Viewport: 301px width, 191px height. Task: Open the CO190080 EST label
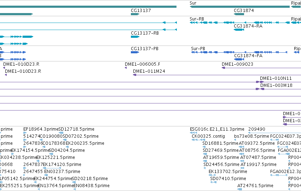point(51,136)
